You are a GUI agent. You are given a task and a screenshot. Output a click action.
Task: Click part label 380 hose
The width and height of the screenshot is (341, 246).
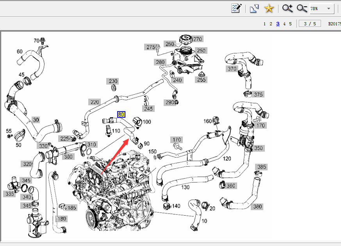pyautogui.click(x=257, y=207)
